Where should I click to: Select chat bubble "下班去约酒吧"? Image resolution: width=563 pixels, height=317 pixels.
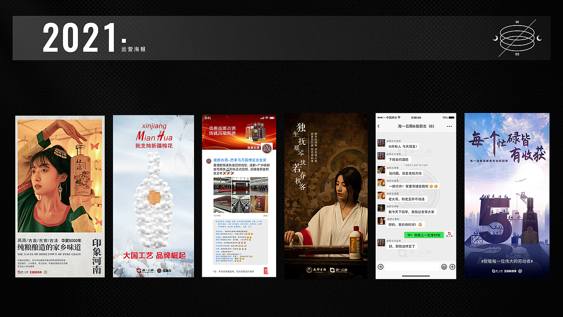[398, 159]
